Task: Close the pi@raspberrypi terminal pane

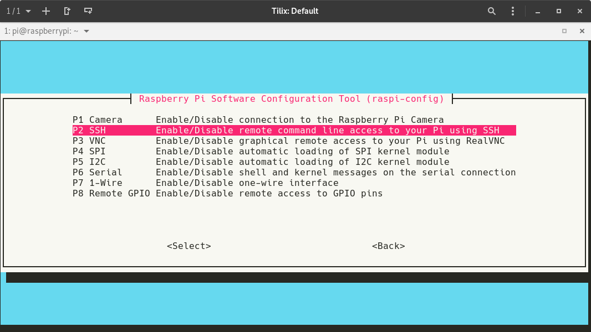Action: point(582,32)
